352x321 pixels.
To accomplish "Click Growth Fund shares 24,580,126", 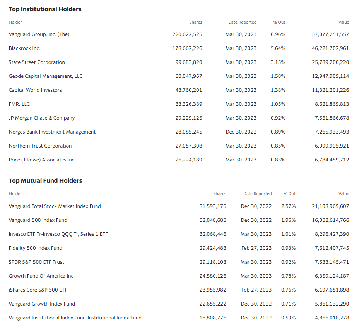I will (x=213, y=276).
